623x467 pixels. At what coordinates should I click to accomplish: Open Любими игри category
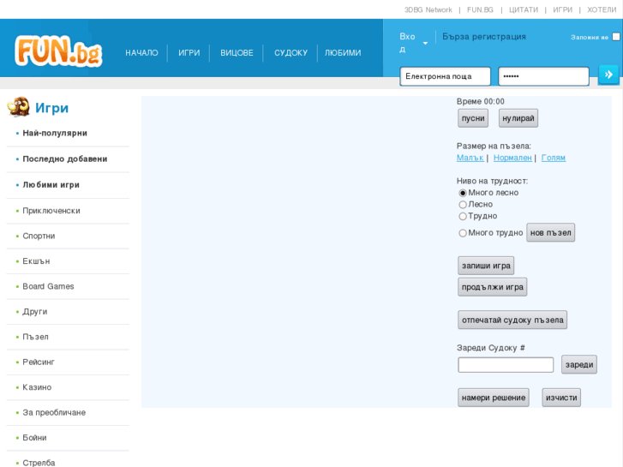click(51, 185)
